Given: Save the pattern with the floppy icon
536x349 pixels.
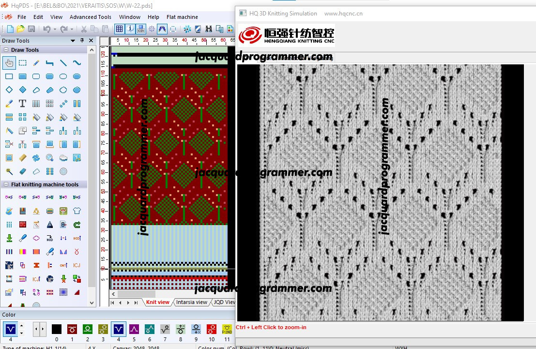Looking at the screenshot, I should tap(31, 29).
